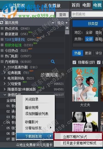Collapse the 内地剧场 category

2,62
